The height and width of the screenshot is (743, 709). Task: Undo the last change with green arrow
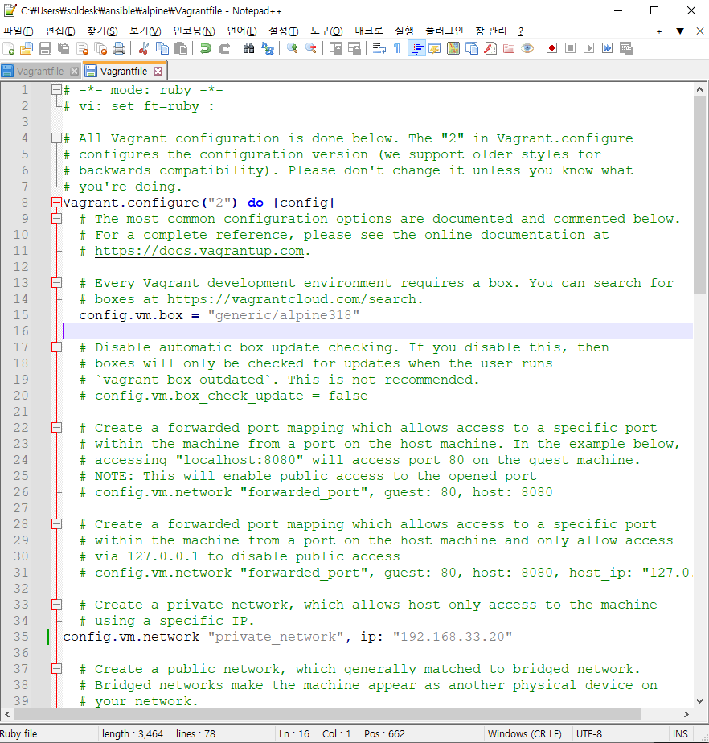tap(206, 48)
